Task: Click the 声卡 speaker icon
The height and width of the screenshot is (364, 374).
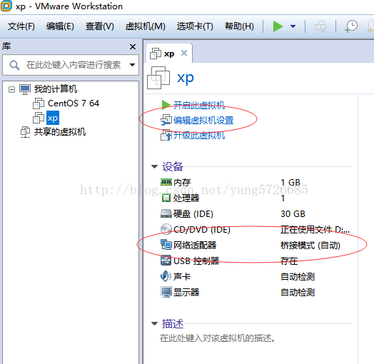Action: tap(166, 276)
